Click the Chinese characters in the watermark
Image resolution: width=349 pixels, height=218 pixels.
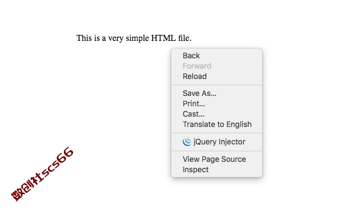point(26,187)
